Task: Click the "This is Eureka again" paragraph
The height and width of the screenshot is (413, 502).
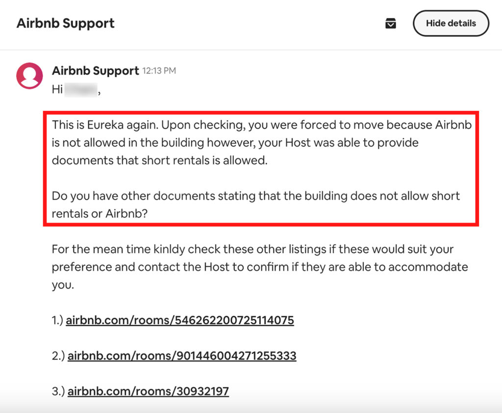Action: coord(261,143)
